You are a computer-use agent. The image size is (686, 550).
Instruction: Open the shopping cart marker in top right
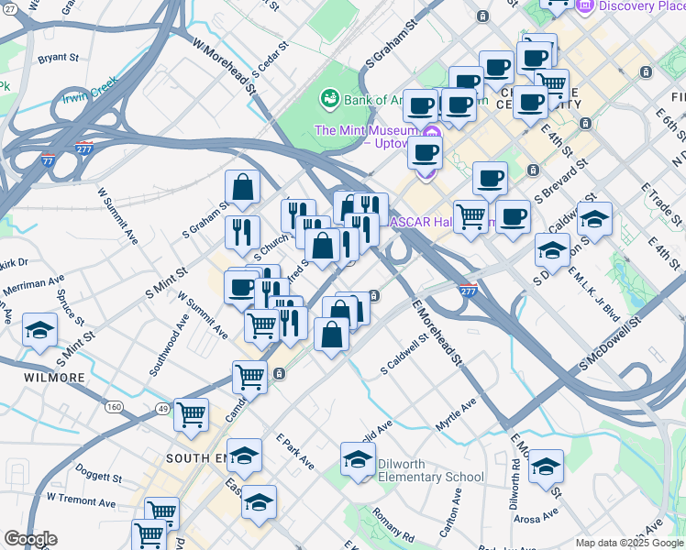551,85
